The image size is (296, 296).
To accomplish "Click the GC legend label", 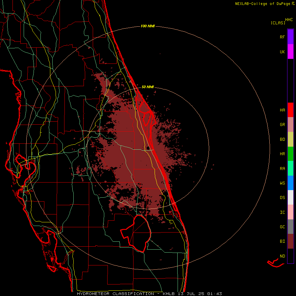I will (x=282, y=227).
